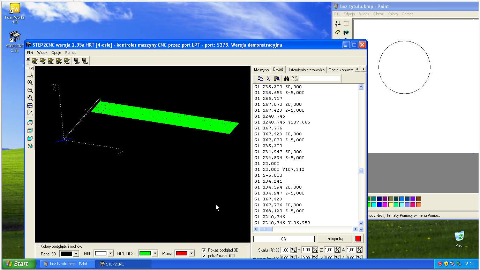
Task: Click the Start button
Action: [19, 264]
